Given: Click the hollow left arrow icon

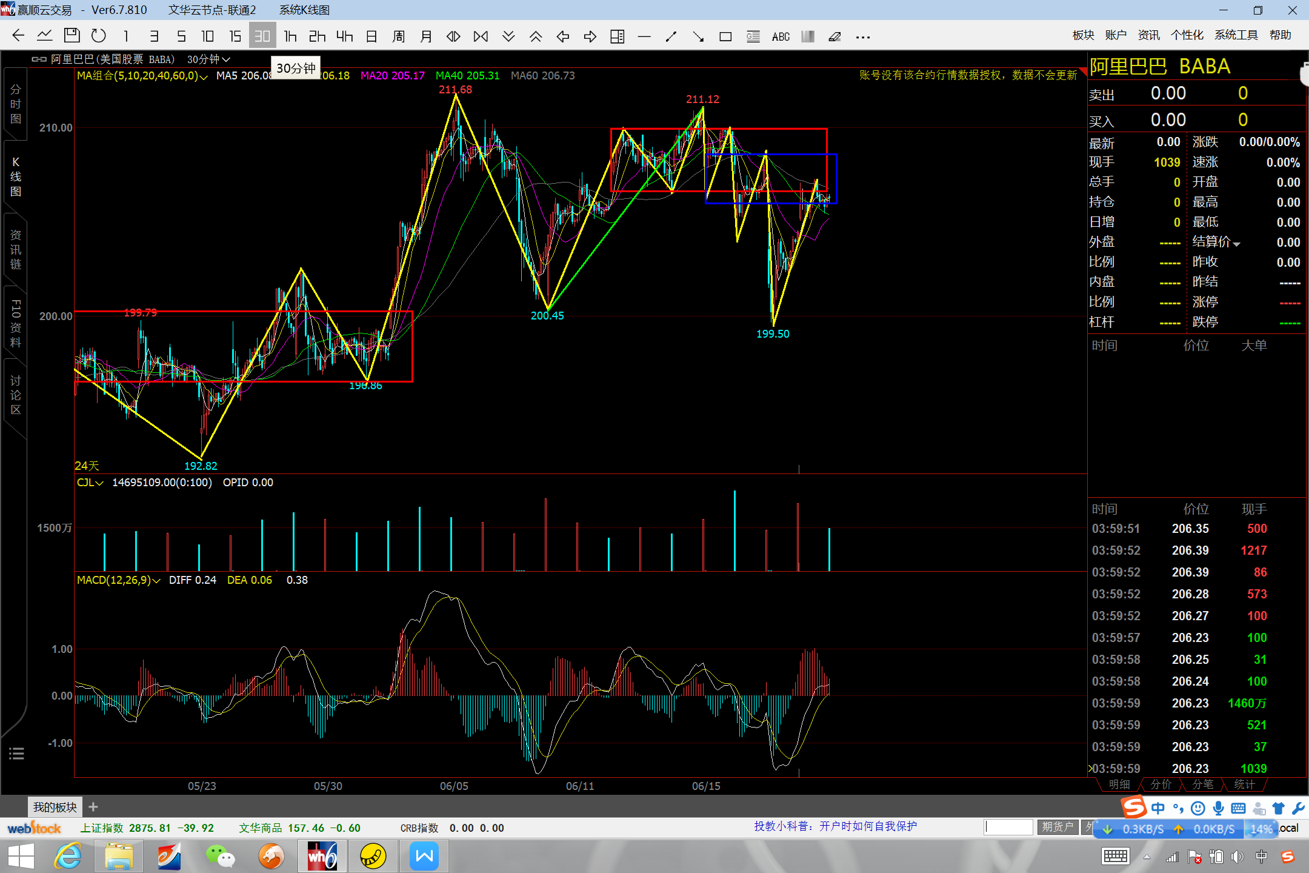Looking at the screenshot, I should [563, 36].
